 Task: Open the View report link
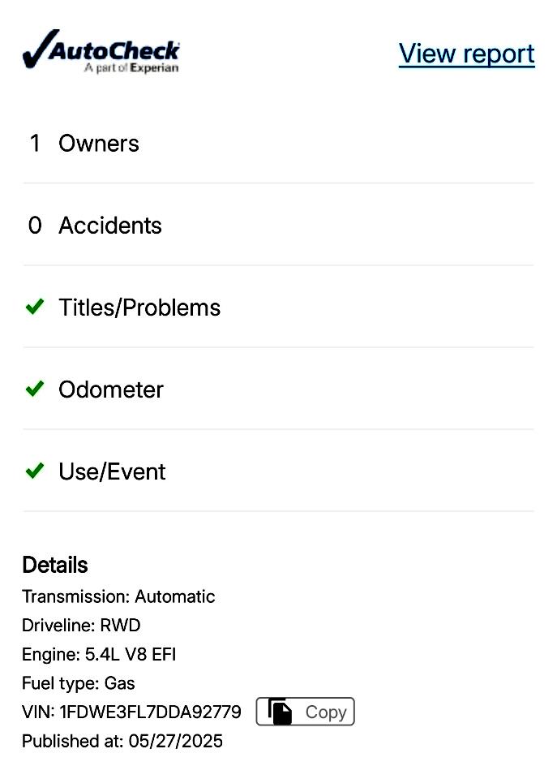pos(467,54)
